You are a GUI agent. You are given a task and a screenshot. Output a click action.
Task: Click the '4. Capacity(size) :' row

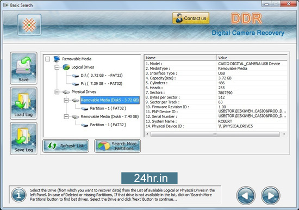pos(216,78)
